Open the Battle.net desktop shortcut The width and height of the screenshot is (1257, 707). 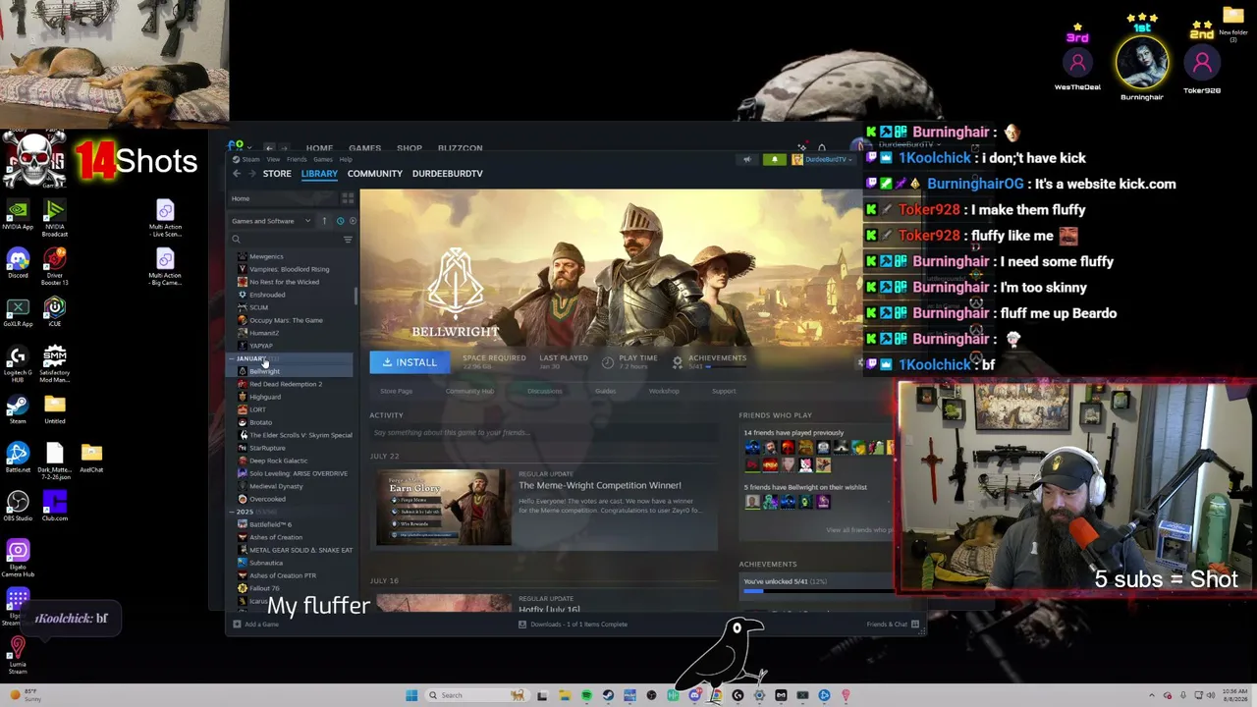(x=18, y=457)
